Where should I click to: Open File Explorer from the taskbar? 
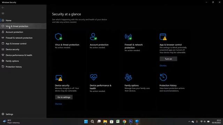coord(105,122)
